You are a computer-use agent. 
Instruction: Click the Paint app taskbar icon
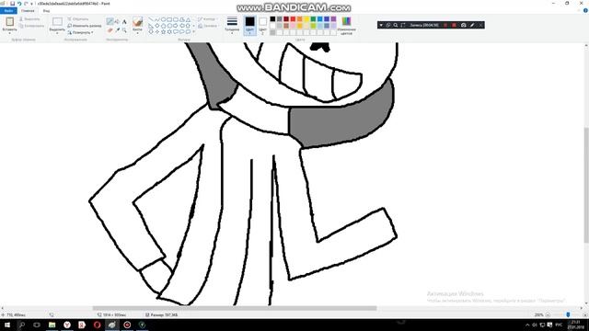click(x=112, y=325)
